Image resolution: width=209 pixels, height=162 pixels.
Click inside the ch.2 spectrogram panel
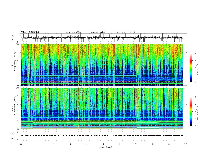(x=102, y=109)
